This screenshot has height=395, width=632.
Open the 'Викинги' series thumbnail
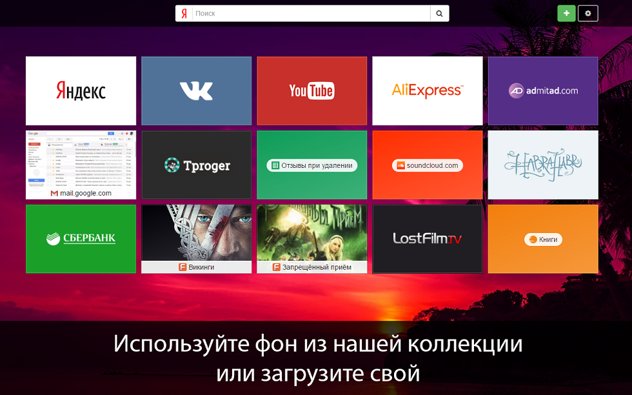[x=196, y=232]
